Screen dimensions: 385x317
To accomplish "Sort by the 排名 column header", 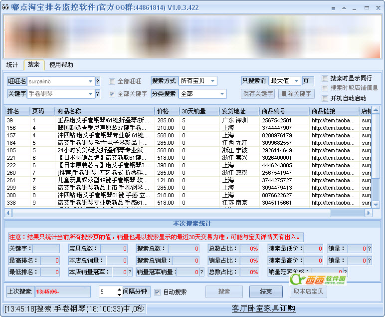I will click(x=17, y=111).
